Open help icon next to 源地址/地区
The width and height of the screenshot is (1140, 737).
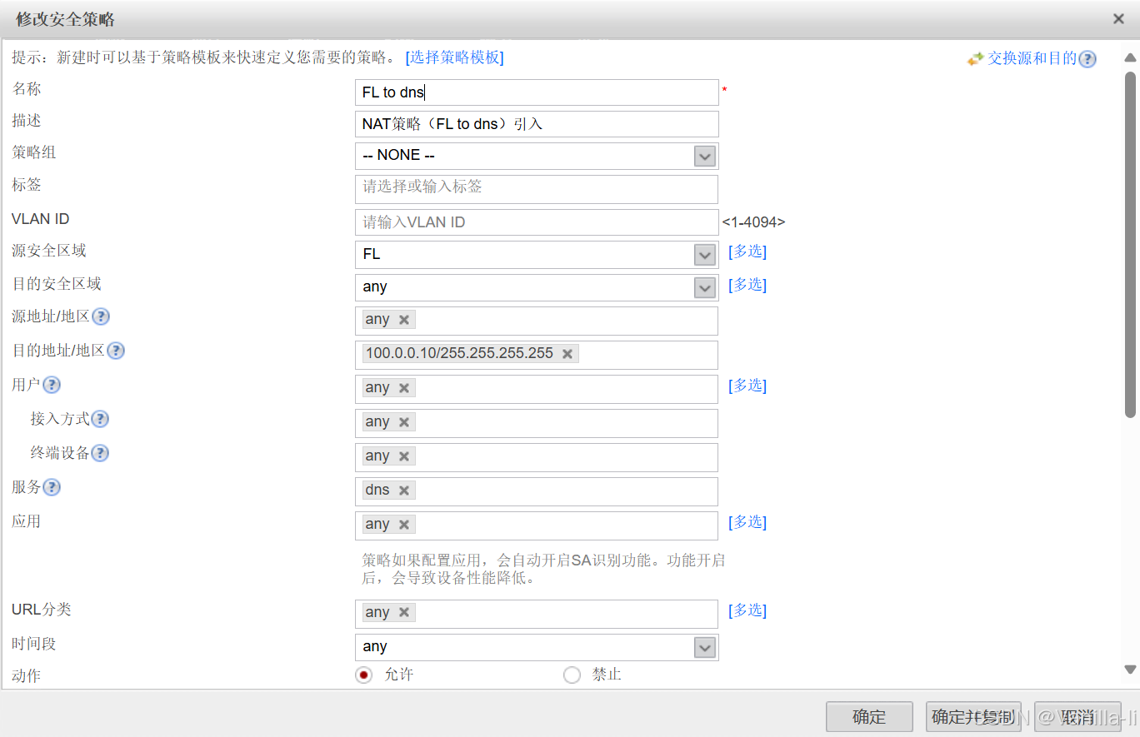101,316
